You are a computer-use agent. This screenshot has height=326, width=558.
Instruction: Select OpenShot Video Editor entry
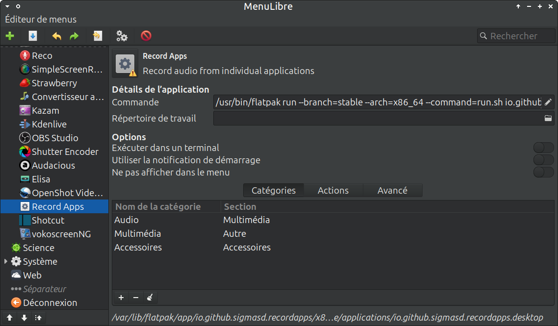(54, 193)
